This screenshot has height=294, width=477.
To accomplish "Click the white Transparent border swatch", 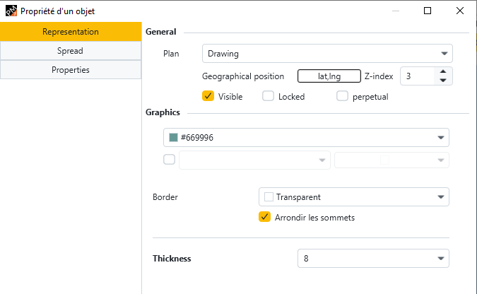I will tap(269, 197).
